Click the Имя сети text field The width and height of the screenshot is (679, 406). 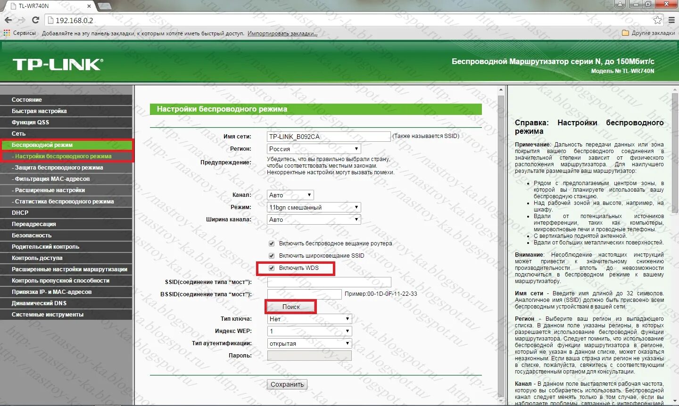329,137
